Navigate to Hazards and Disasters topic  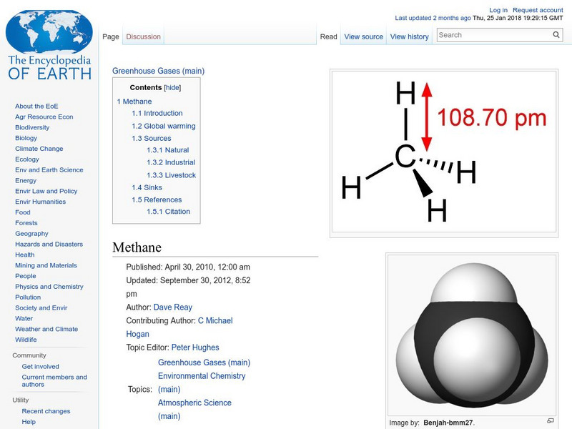(49, 245)
